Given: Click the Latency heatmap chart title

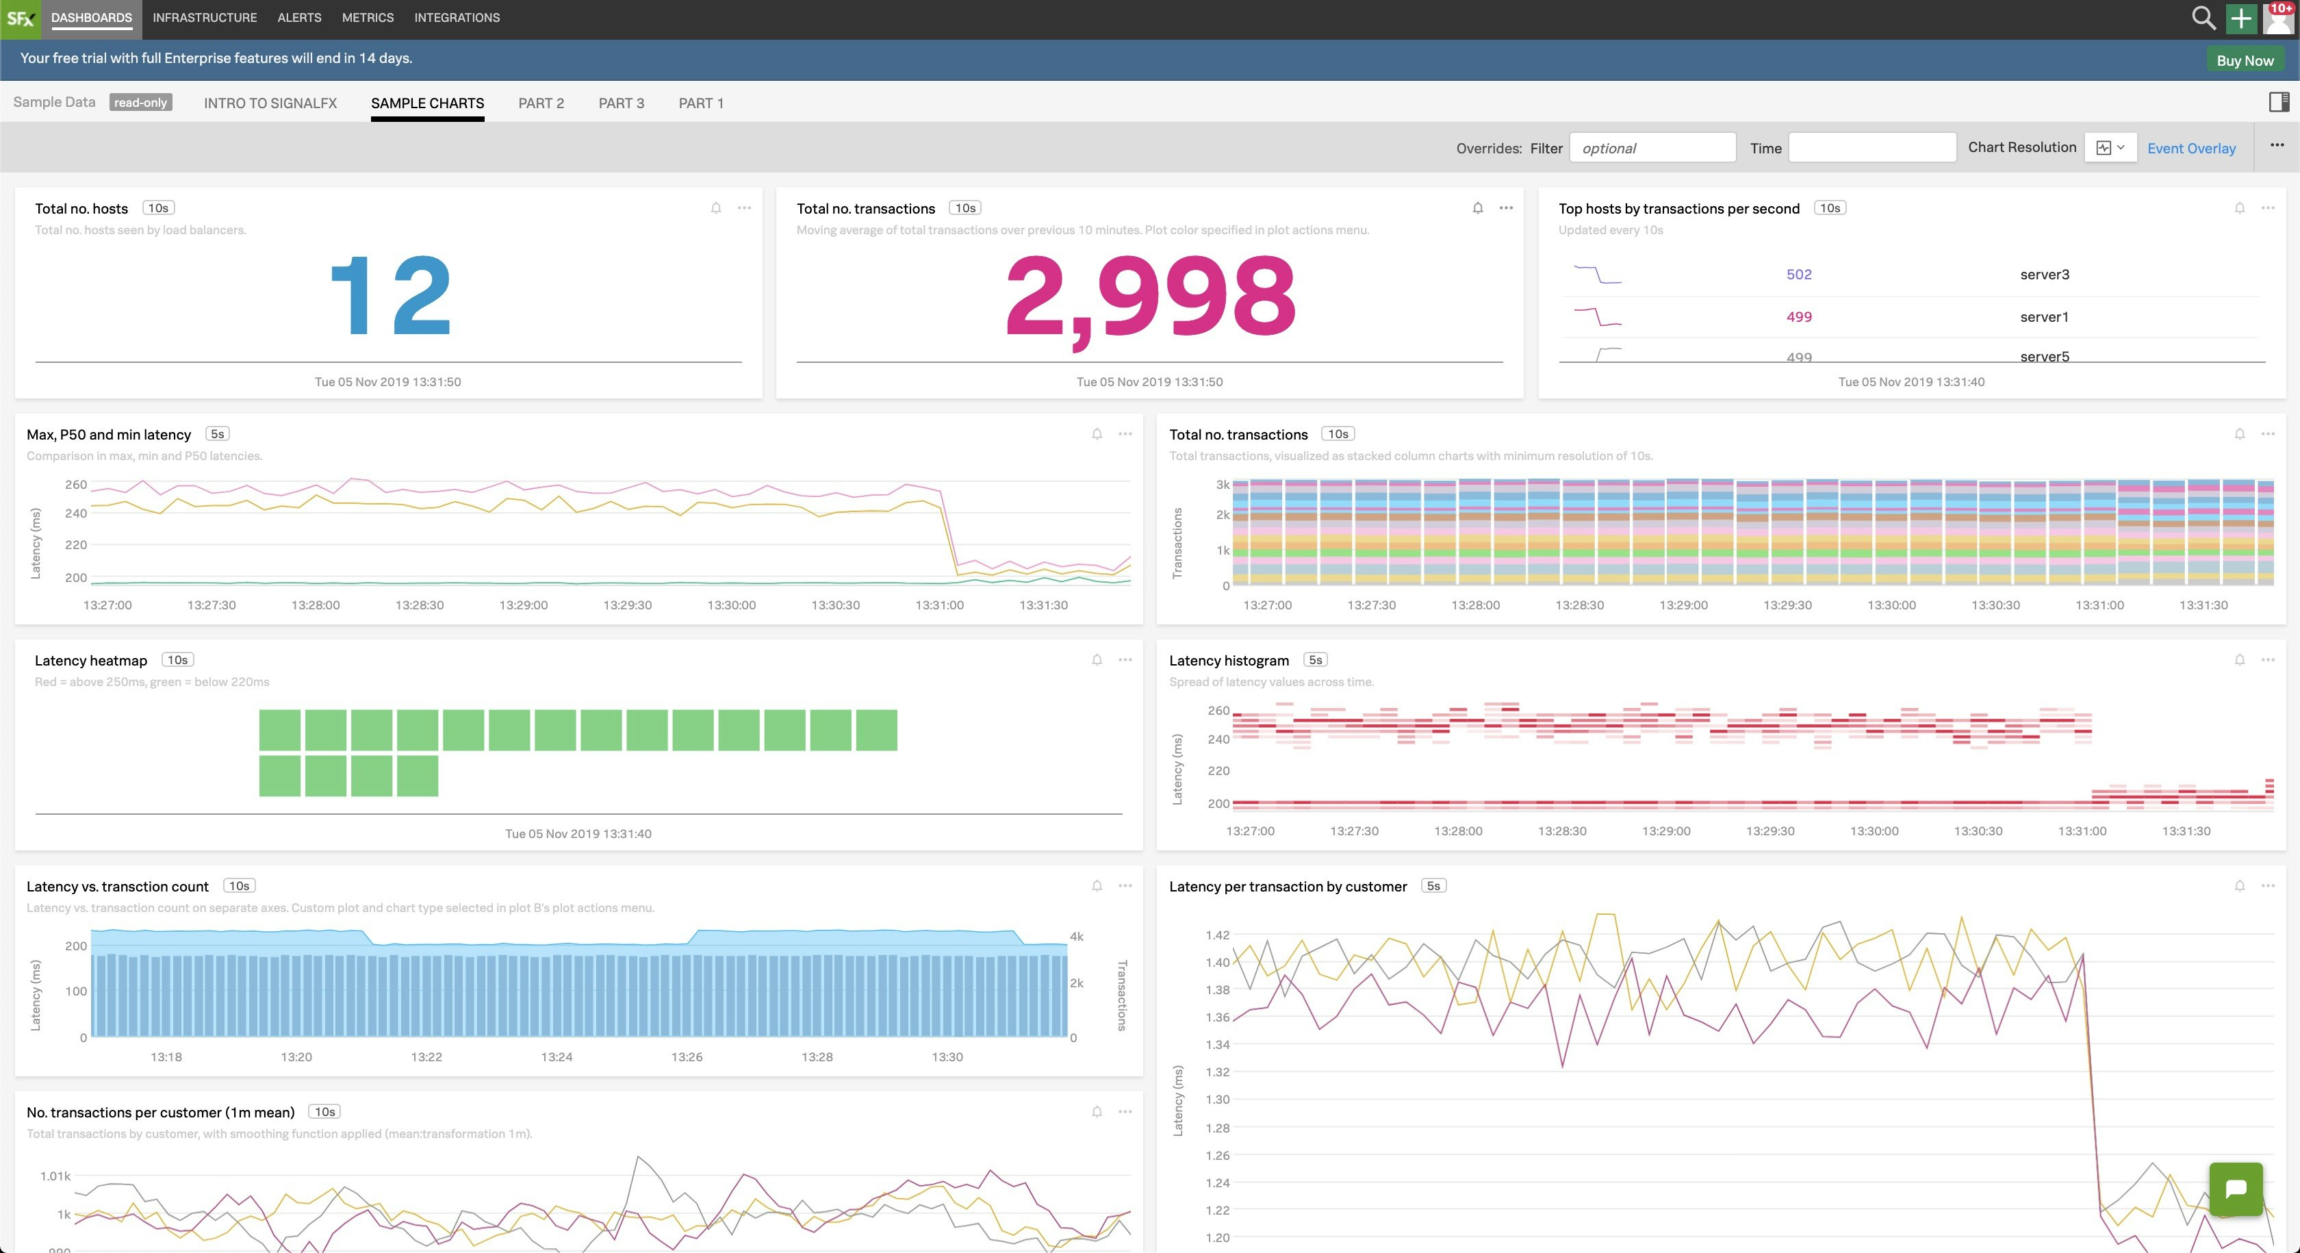Looking at the screenshot, I should (x=91, y=660).
